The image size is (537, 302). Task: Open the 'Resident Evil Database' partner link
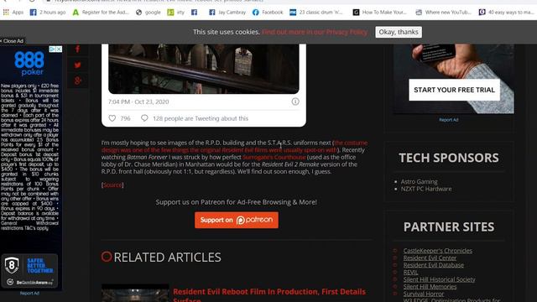pyautogui.click(x=434, y=265)
